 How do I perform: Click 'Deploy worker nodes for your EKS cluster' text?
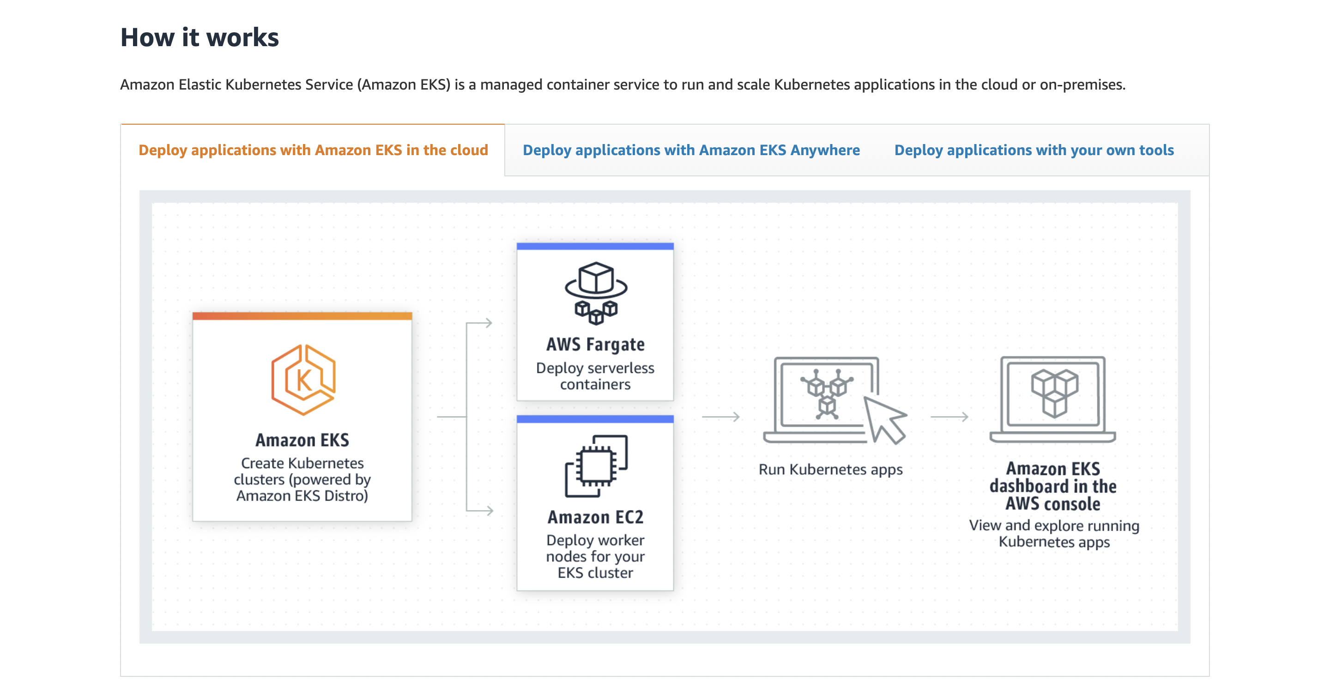coord(595,556)
